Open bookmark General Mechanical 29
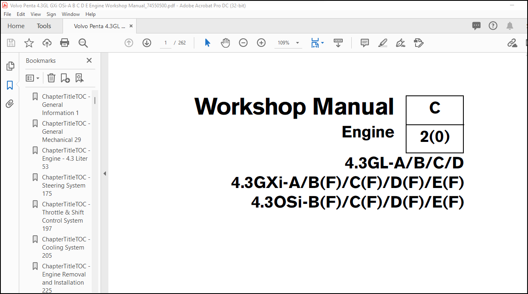This screenshot has height=294, width=528. pos(66,132)
